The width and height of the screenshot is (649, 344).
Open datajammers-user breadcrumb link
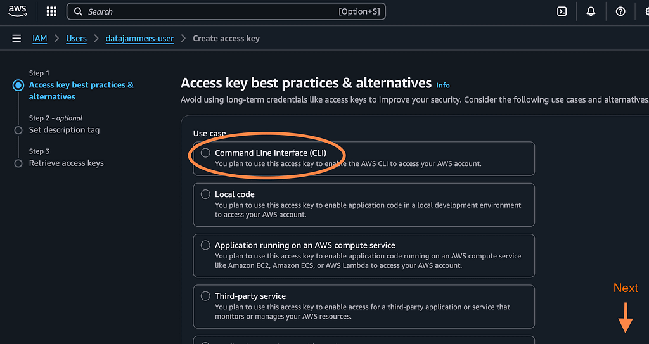(x=139, y=39)
